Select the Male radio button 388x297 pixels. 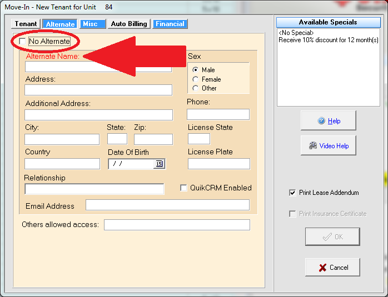[x=196, y=70]
